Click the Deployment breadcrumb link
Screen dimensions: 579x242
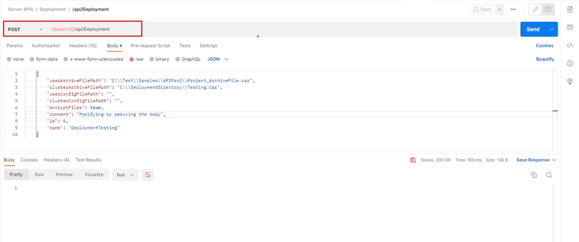pos(53,9)
